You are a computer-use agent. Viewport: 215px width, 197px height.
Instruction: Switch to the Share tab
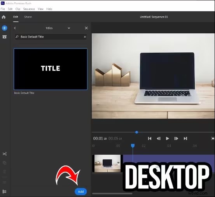[28, 17]
